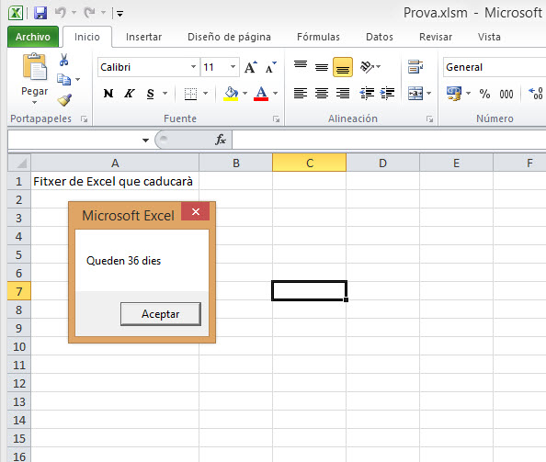Toggle bottom vertical alignment
This screenshot has height=462, width=546.
pos(343,67)
